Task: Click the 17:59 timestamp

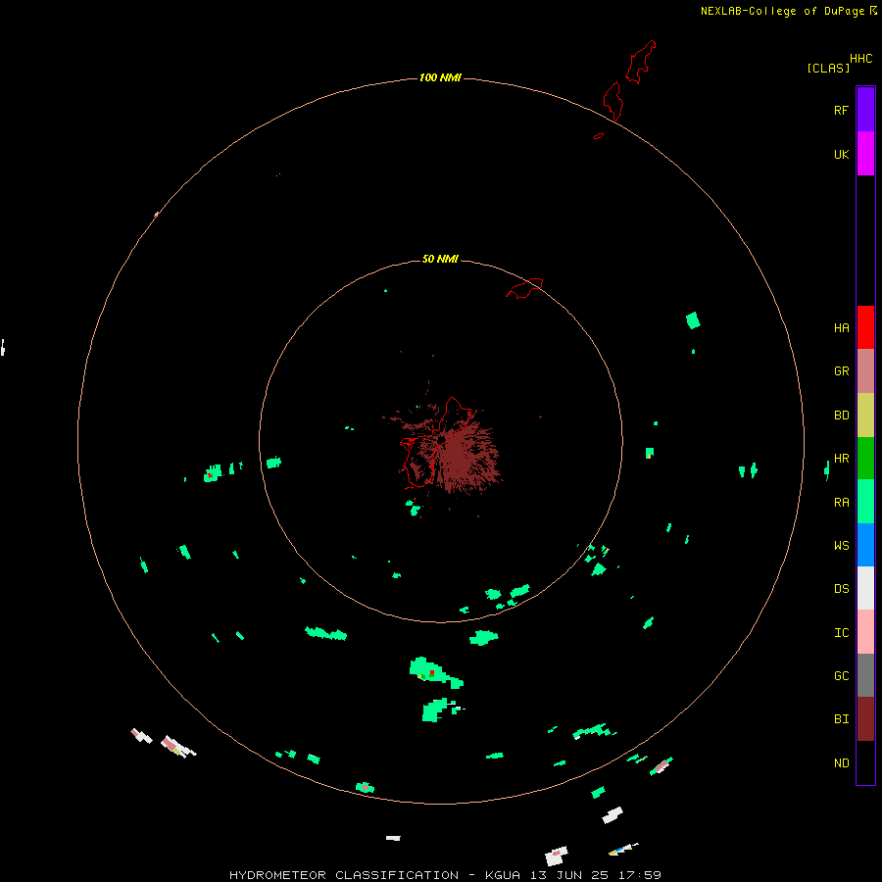Action: [x=639, y=875]
